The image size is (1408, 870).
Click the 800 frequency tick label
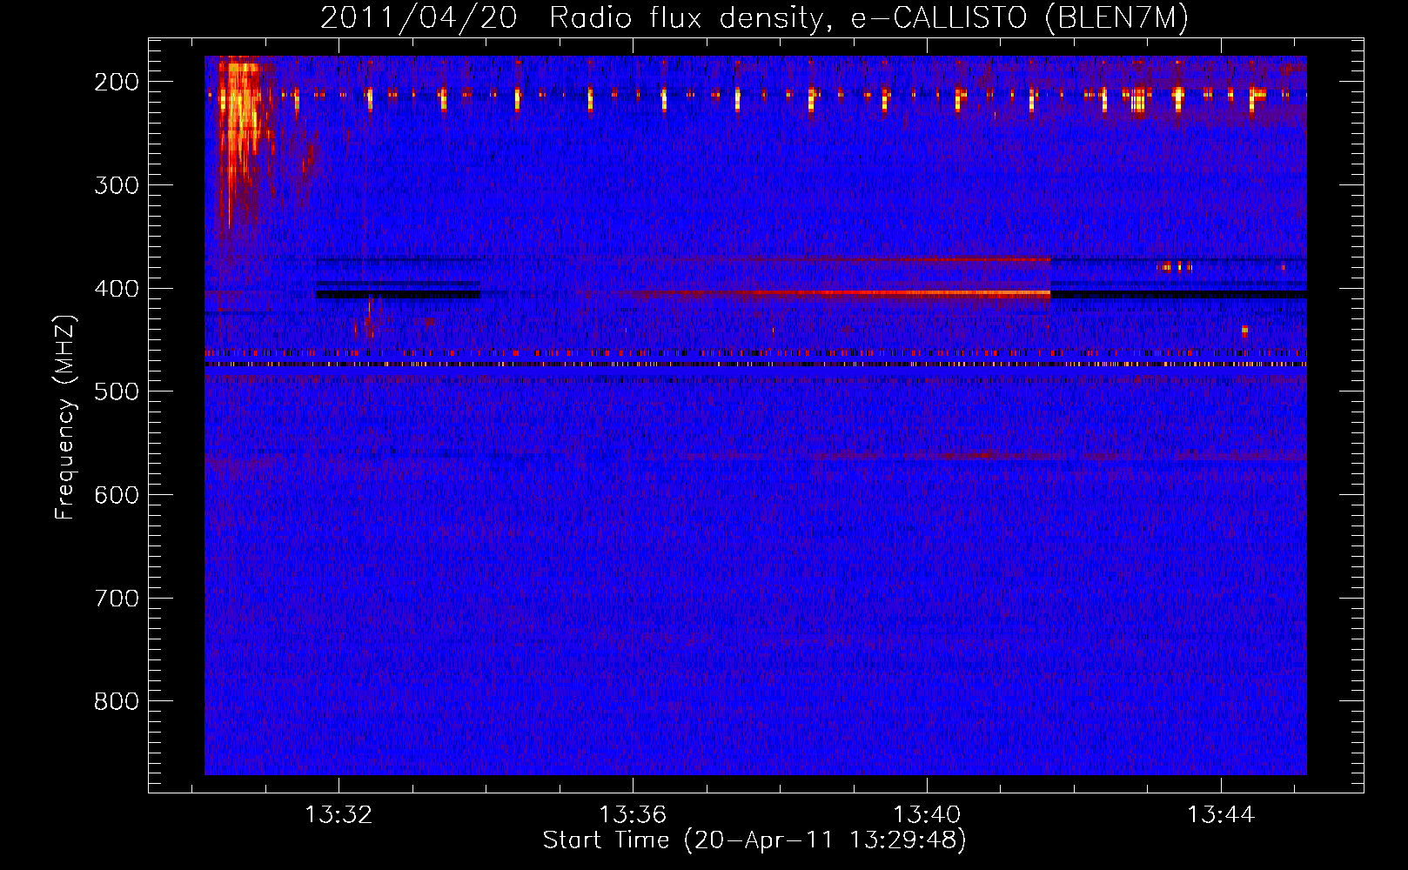(x=117, y=701)
